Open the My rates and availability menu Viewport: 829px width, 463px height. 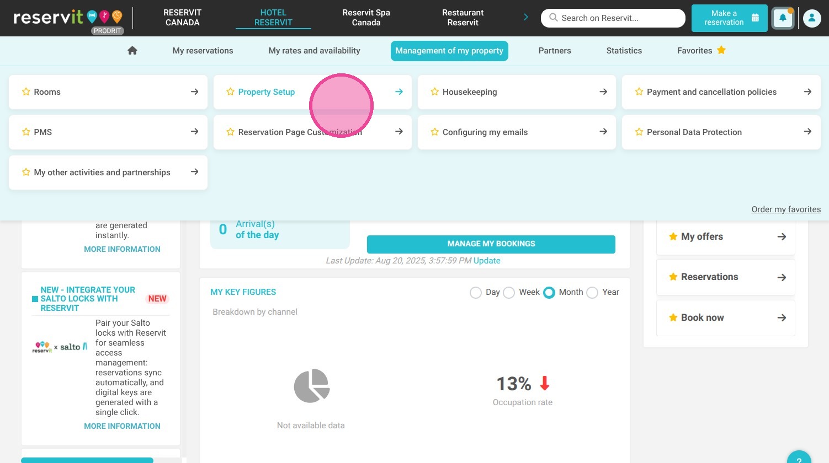click(x=314, y=51)
